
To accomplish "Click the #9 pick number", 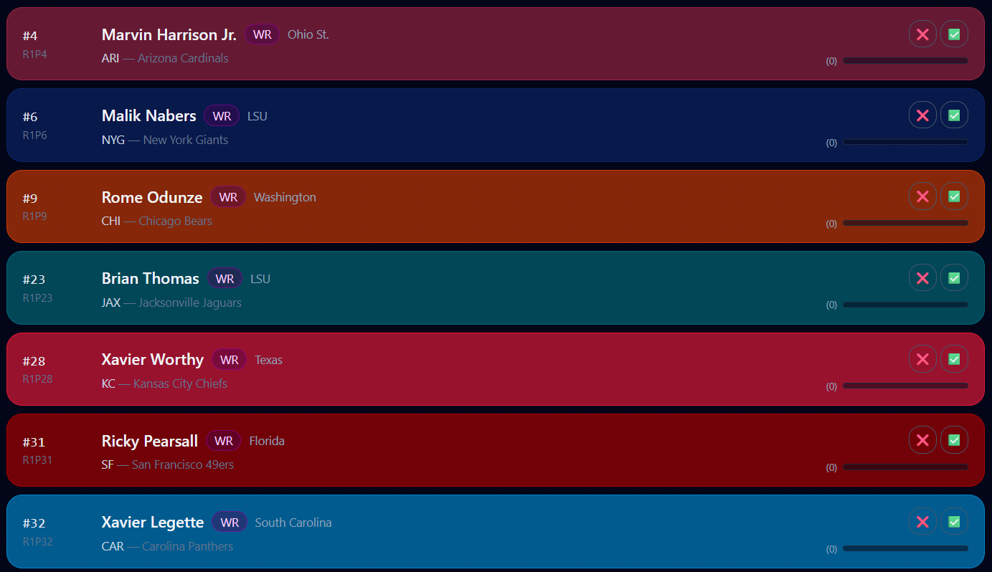I will tap(30, 199).
